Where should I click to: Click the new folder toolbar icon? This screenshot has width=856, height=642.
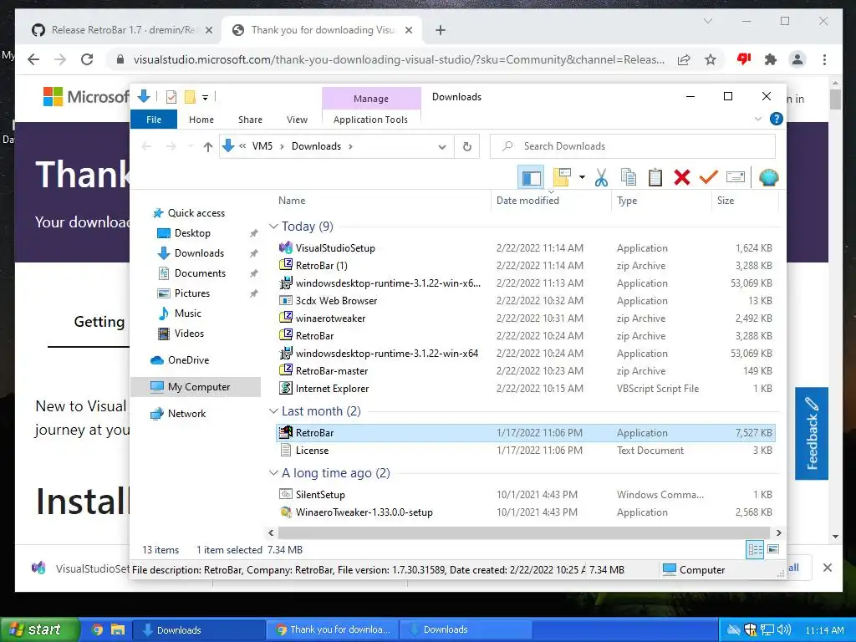pos(562,177)
